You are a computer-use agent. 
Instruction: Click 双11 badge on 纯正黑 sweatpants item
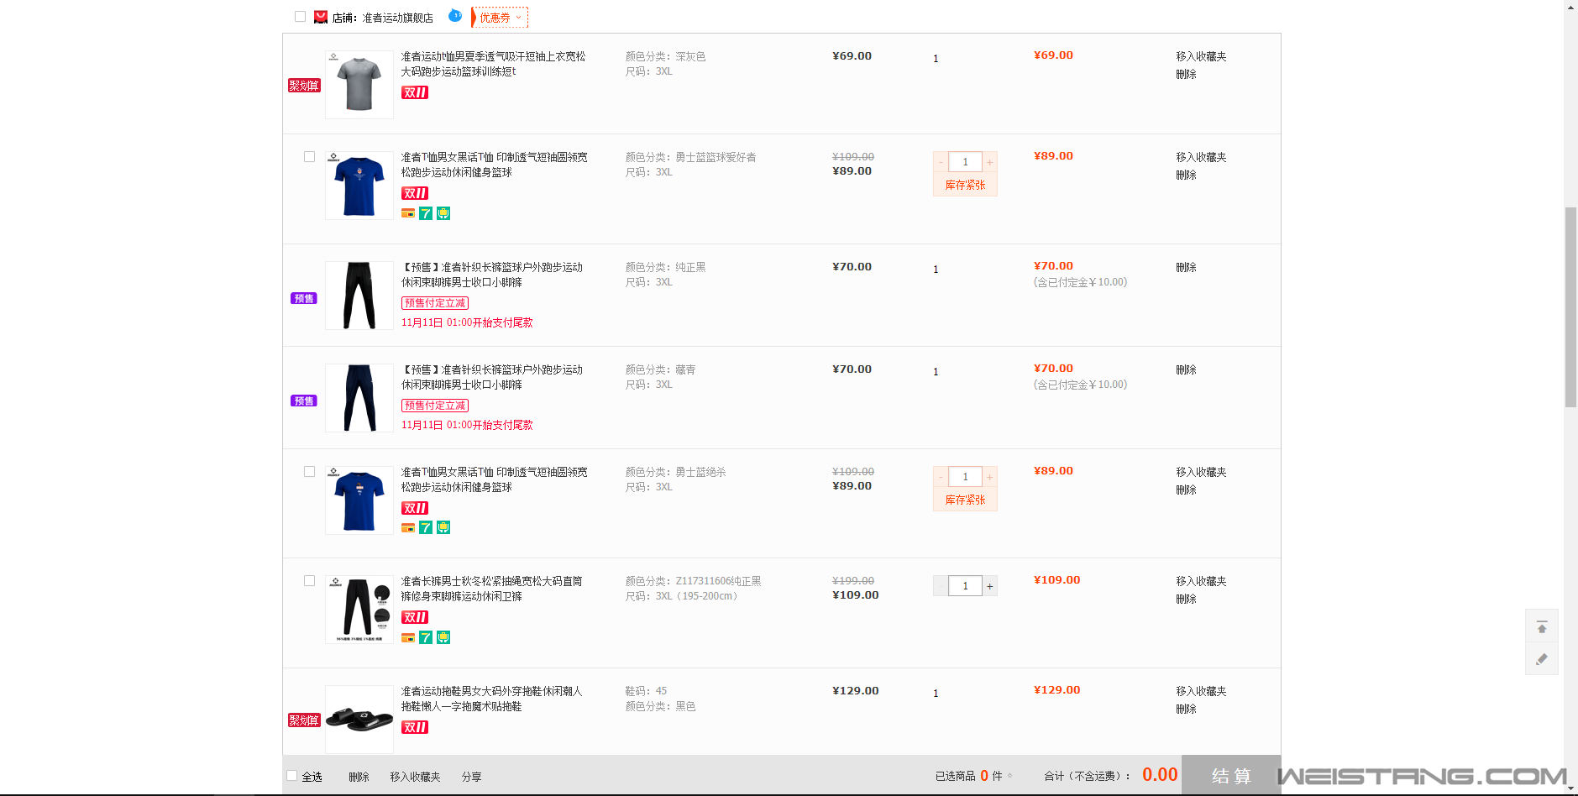(415, 617)
